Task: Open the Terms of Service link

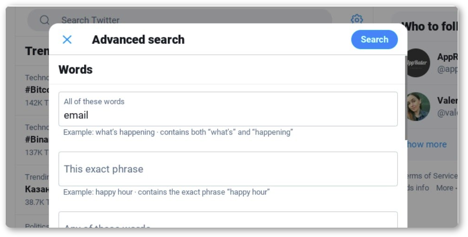Action: tap(431, 176)
